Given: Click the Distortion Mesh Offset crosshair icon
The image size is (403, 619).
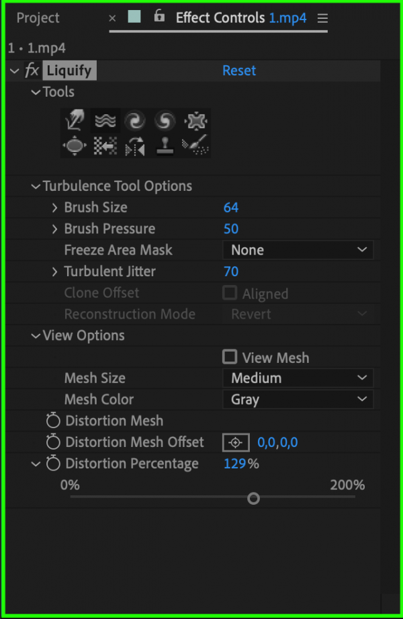Looking at the screenshot, I should pos(236,442).
